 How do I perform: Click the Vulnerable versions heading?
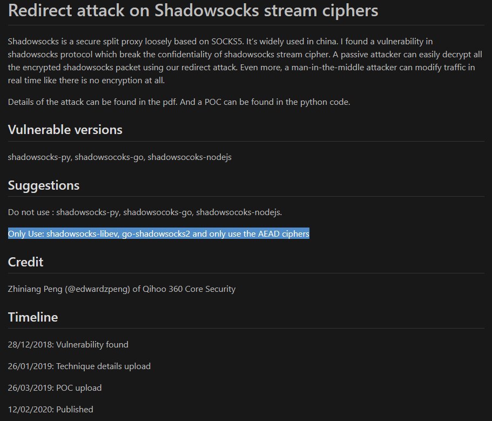tap(65, 130)
